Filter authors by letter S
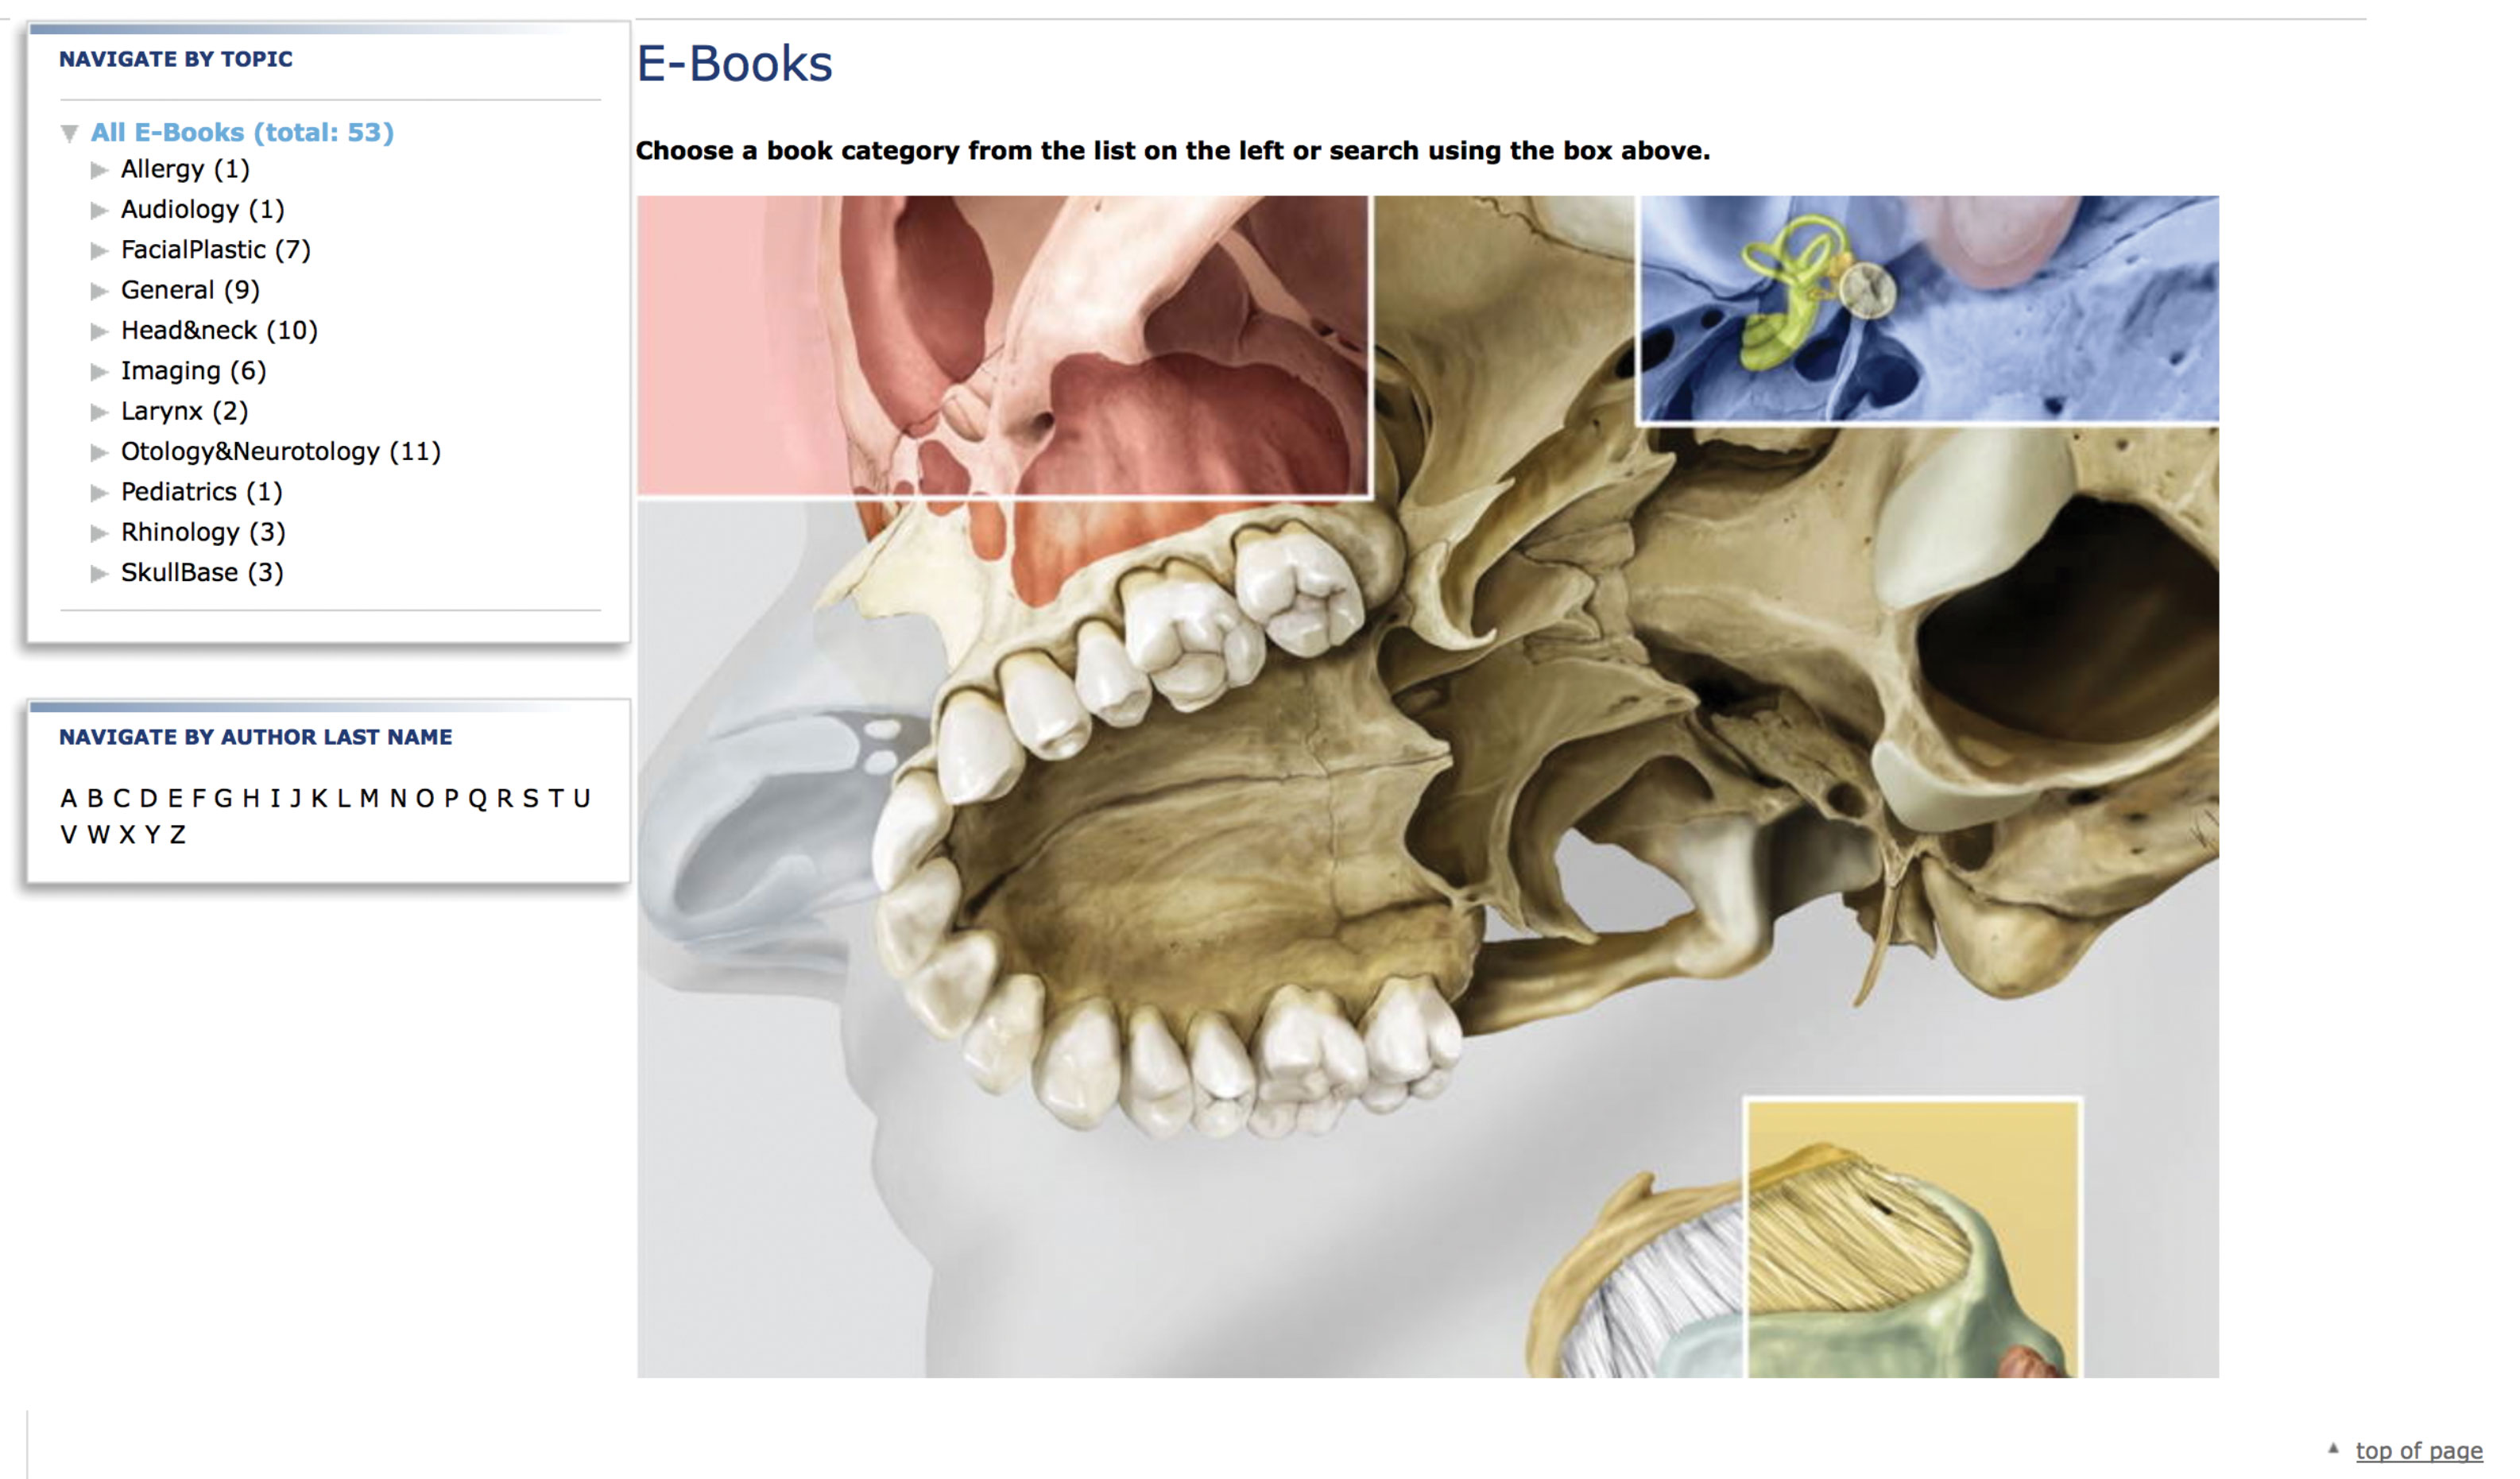 click(x=530, y=798)
